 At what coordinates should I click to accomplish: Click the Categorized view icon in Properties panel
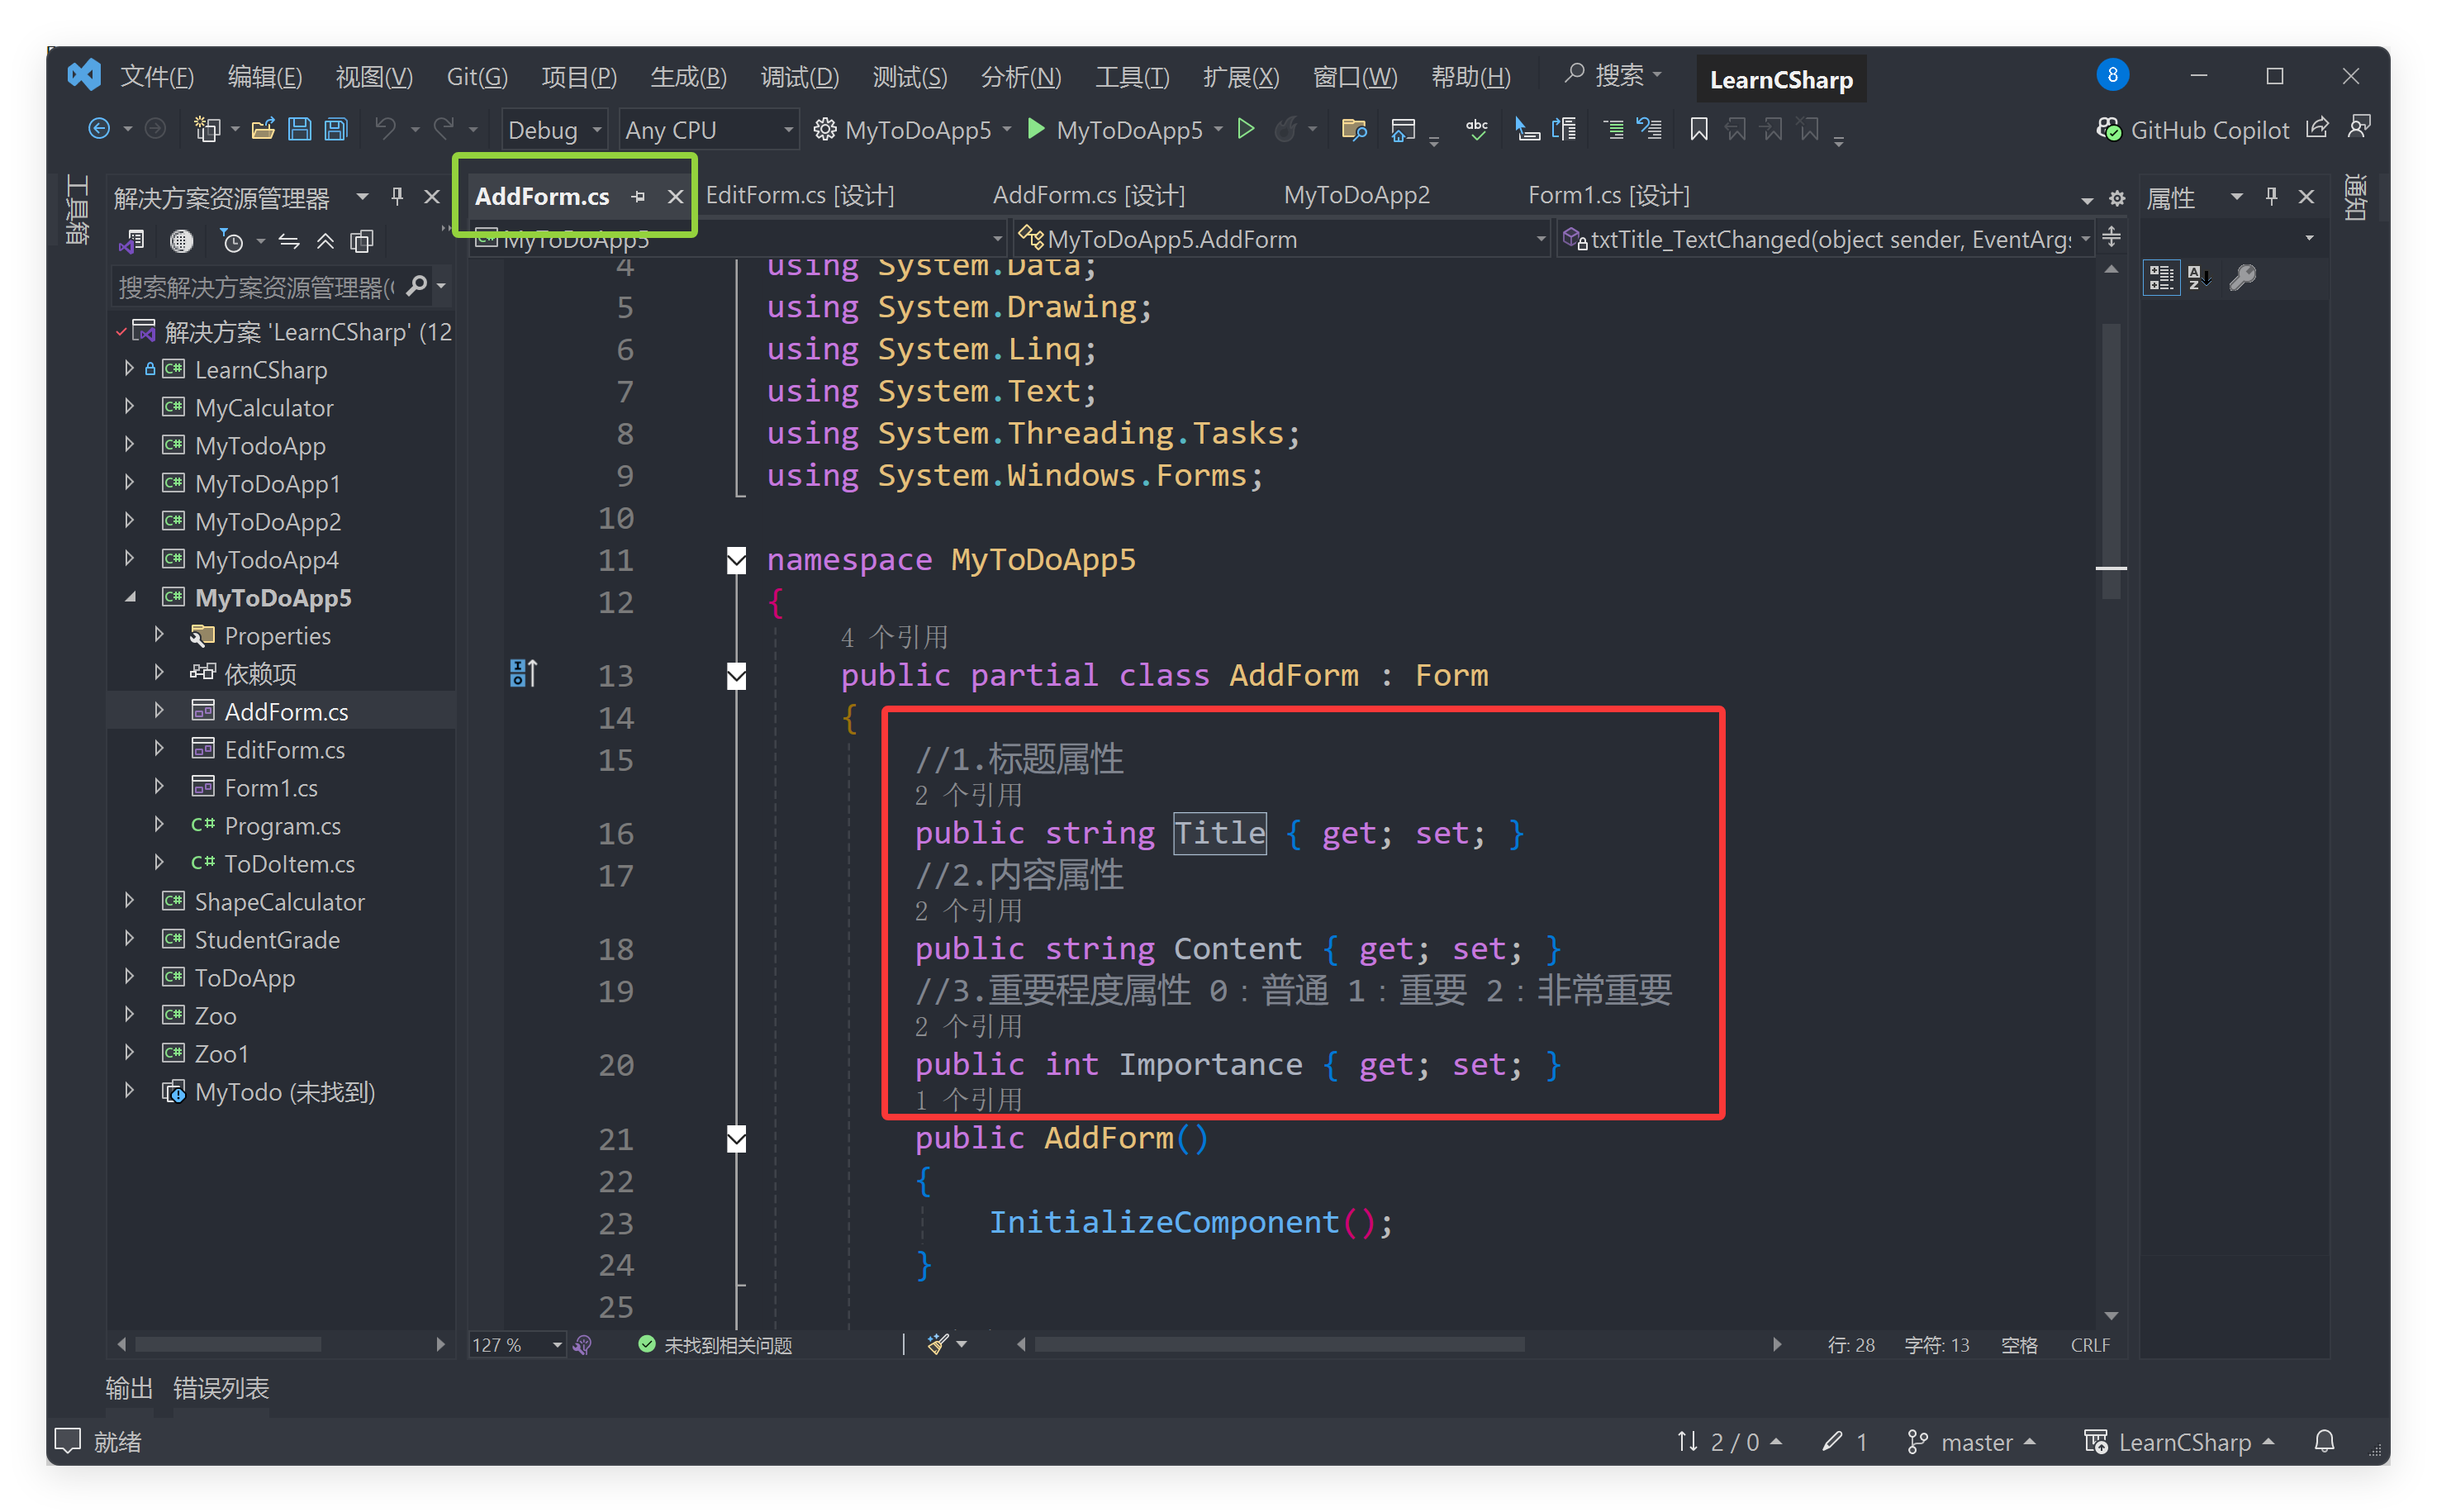pyautogui.click(x=2160, y=277)
